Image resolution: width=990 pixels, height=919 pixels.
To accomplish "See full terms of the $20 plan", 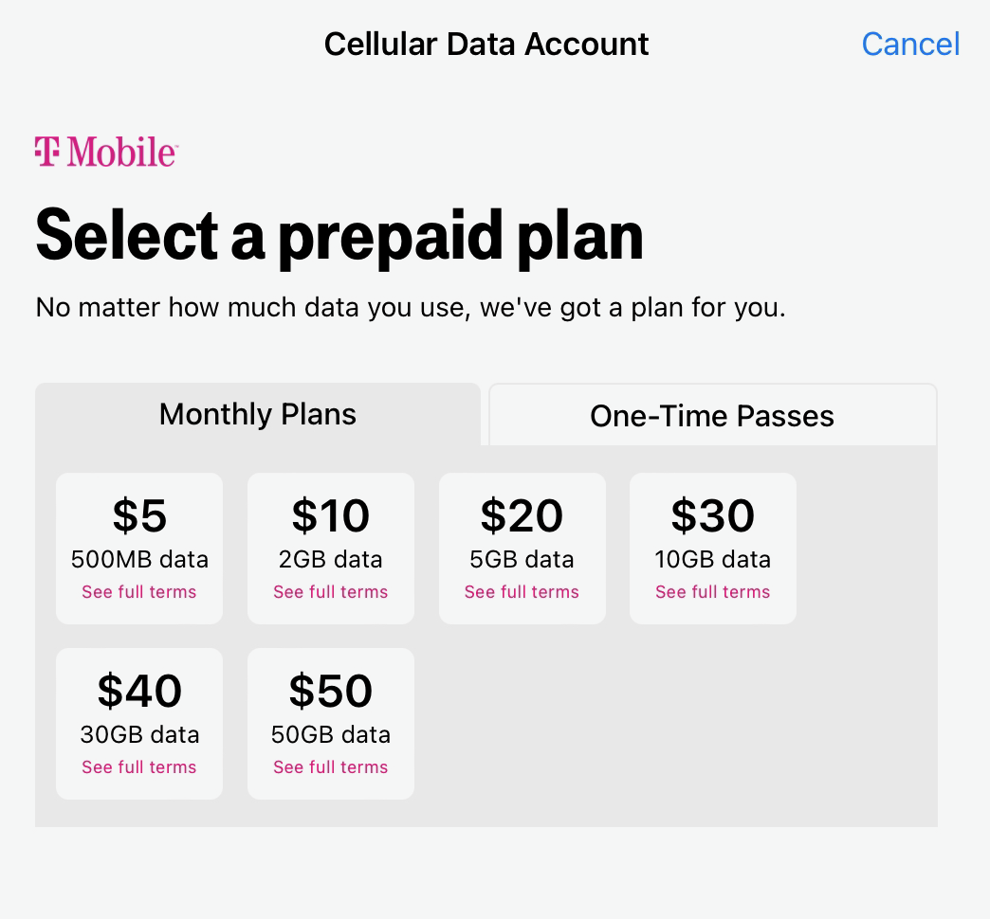I will (x=522, y=592).
